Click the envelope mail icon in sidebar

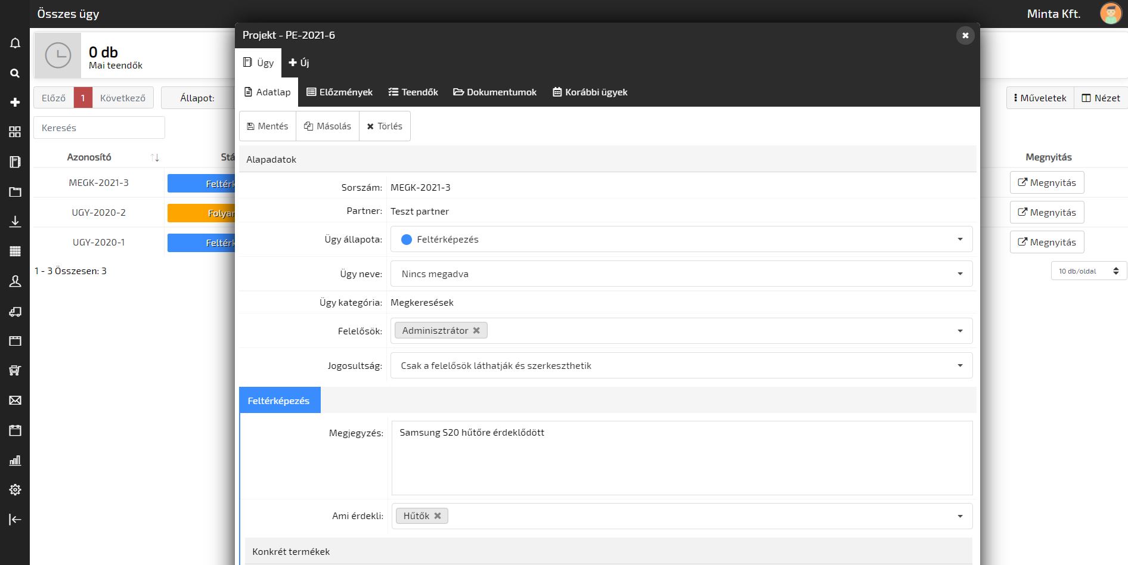click(x=15, y=400)
